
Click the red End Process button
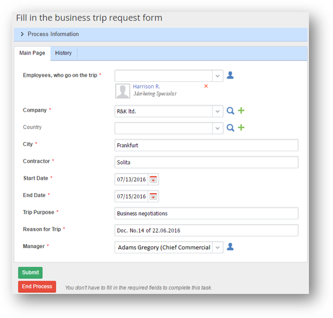37,286
